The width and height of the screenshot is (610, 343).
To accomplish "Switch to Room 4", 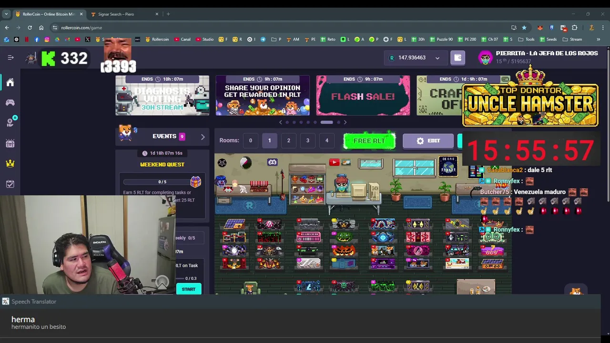I will pos(326,141).
